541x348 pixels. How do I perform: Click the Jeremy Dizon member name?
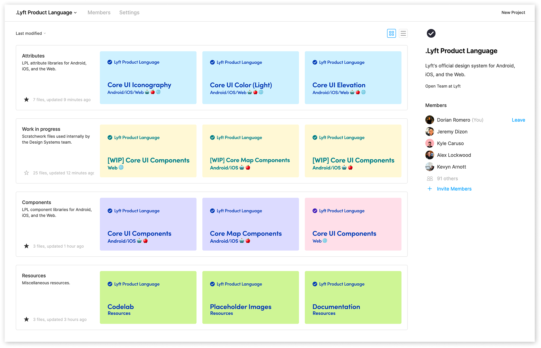452,132
